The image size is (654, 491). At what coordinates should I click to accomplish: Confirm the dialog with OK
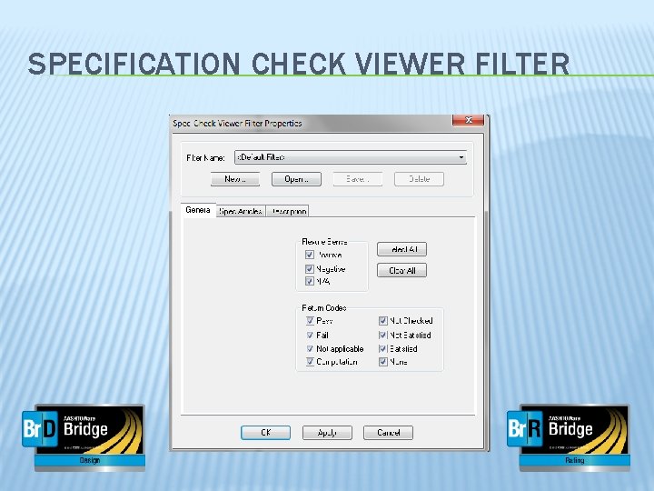[265, 433]
